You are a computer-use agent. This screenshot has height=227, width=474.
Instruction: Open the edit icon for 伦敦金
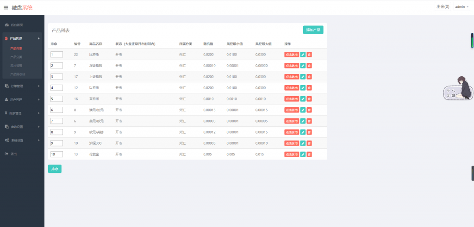(303, 154)
